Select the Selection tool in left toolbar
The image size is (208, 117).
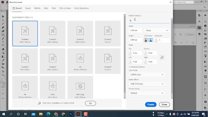pyautogui.click(x=3, y=17)
